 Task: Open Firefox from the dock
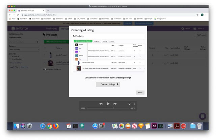point(56,126)
